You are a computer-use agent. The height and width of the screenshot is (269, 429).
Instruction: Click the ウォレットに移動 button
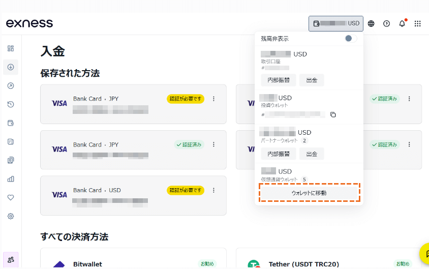[309, 193]
